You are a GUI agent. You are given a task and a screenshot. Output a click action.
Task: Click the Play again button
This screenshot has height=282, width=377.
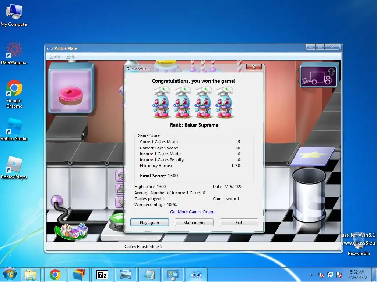(149, 222)
